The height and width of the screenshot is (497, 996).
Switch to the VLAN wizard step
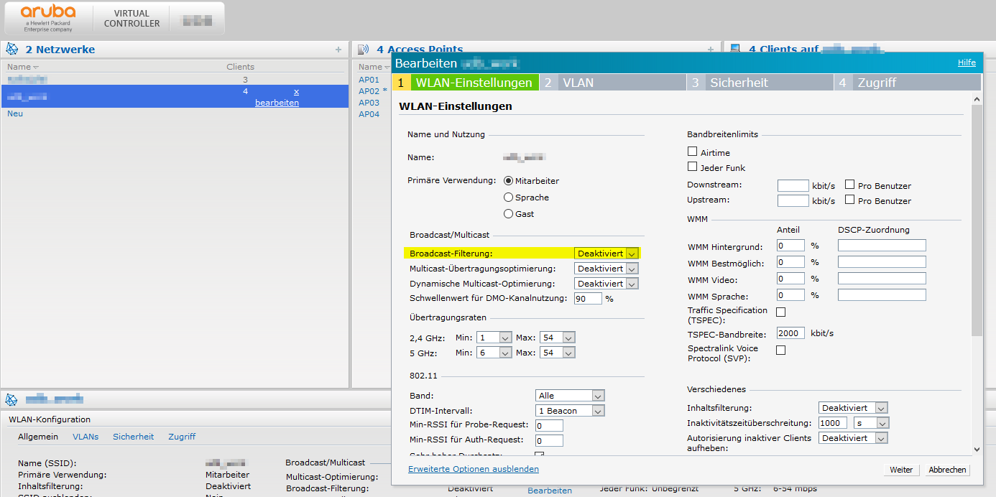612,83
